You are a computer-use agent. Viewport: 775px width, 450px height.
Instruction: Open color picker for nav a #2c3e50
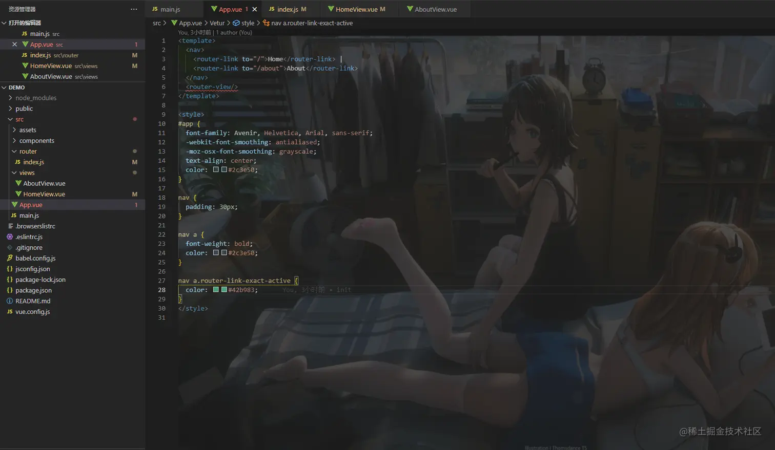[x=224, y=253]
